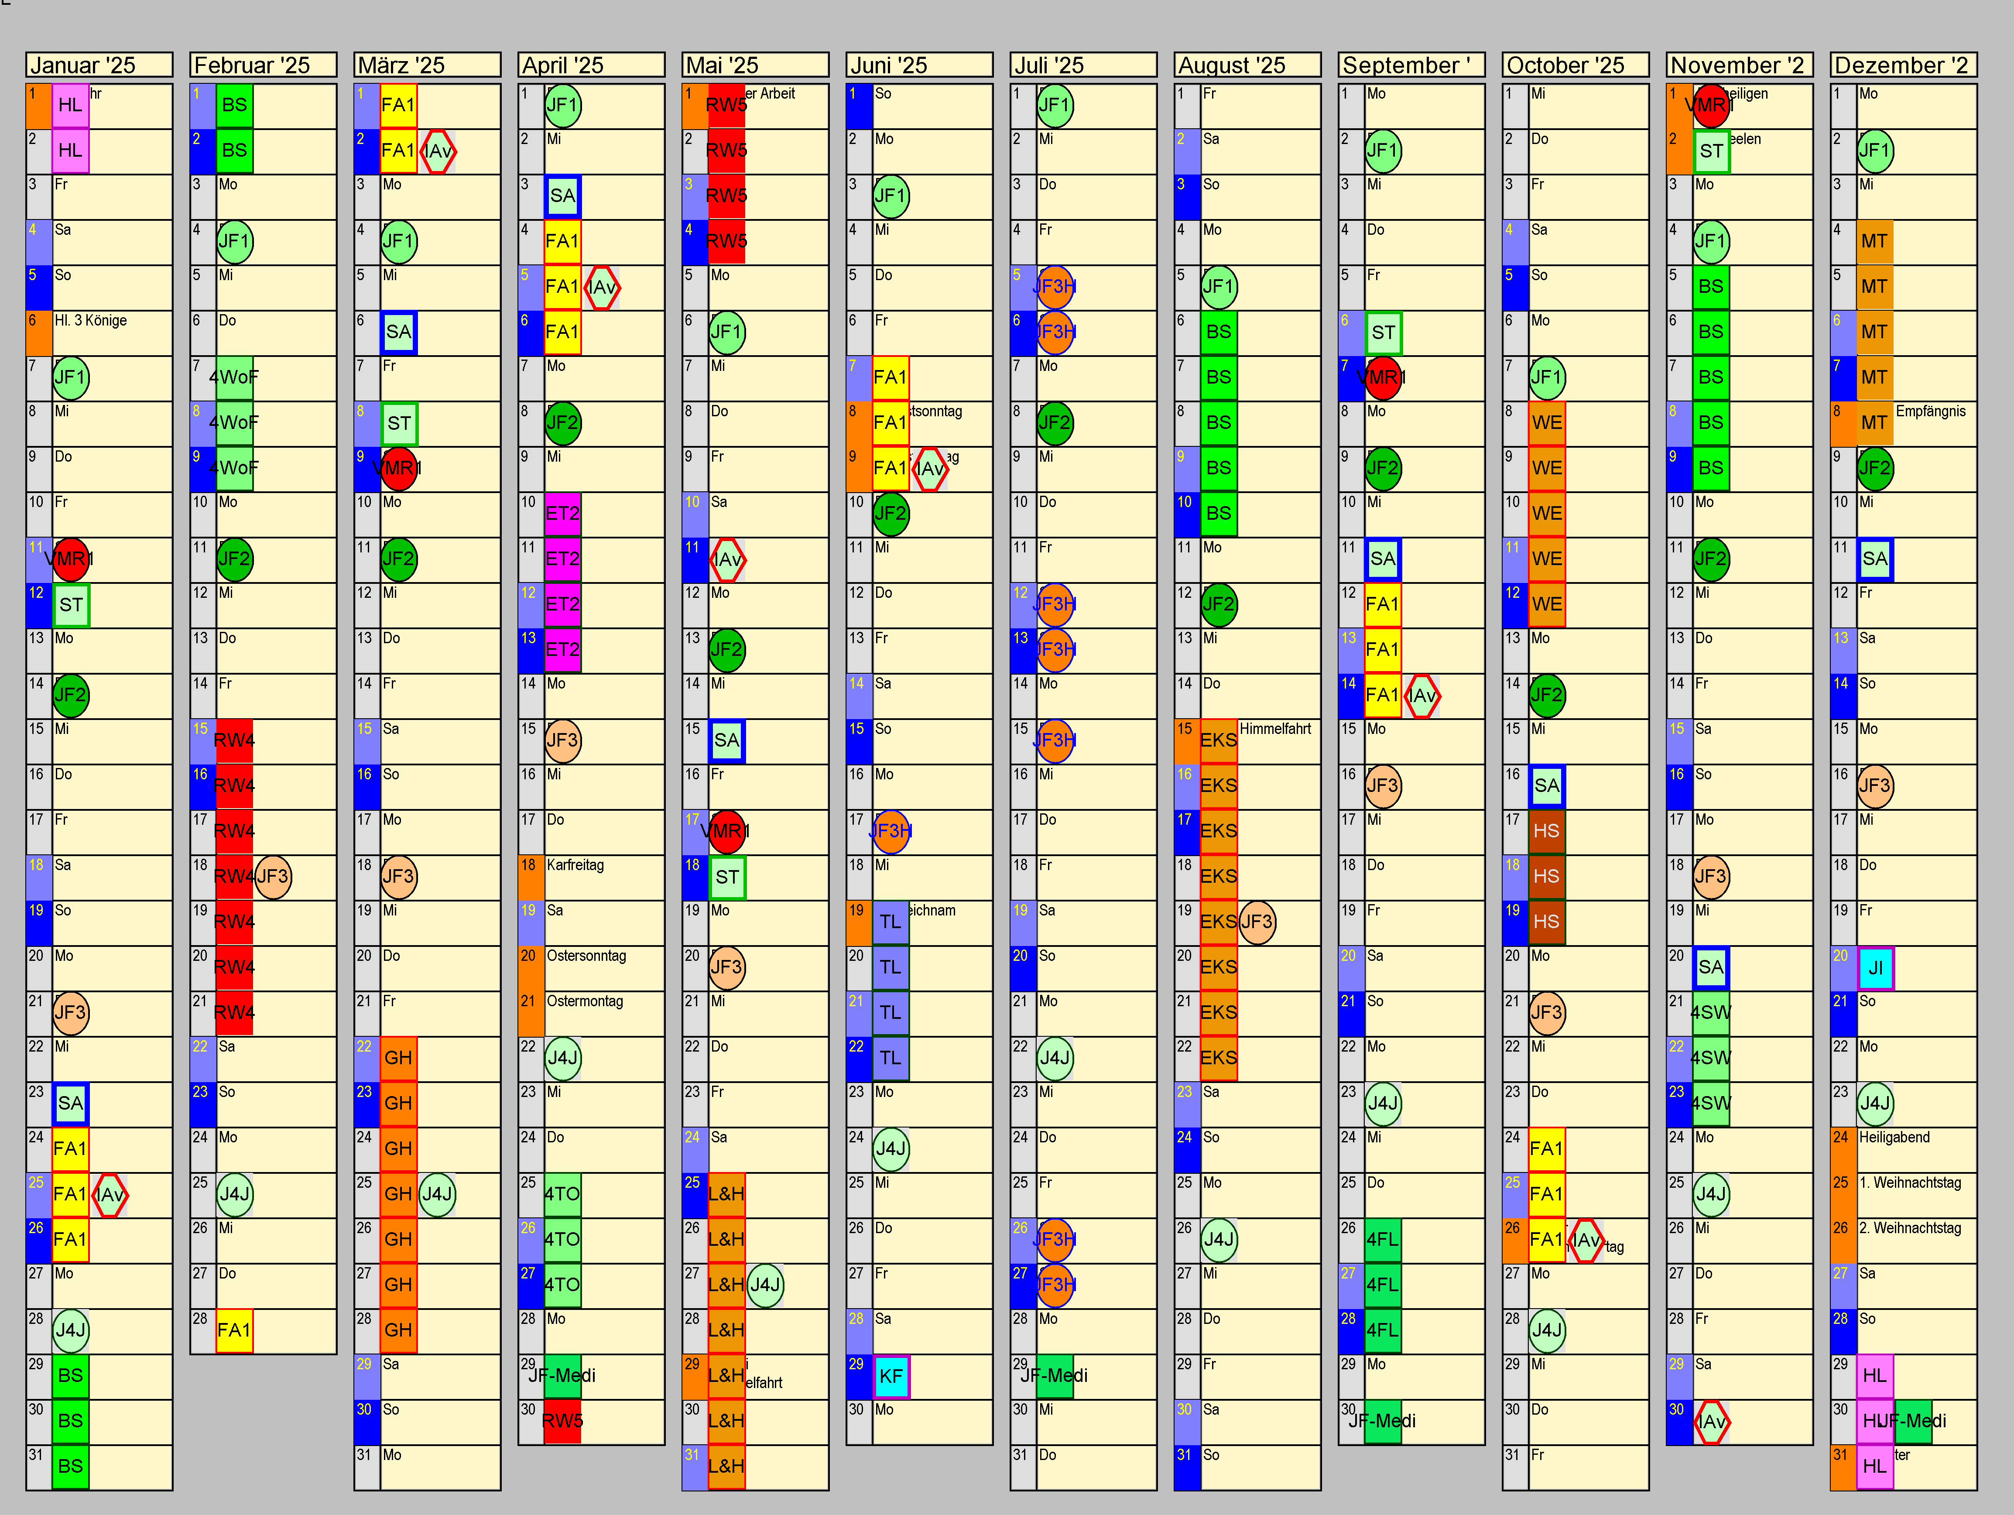The height and width of the screenshot is (1515, 2014).
Task: Select the JF2 circle on November 11
Action: click(x=1712, y=559)
